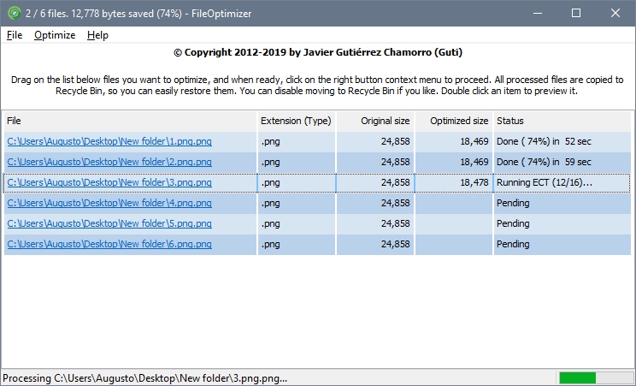Select the 3.png.png file link
Viewport: 636px width, 386px height.
click(109, 182)
